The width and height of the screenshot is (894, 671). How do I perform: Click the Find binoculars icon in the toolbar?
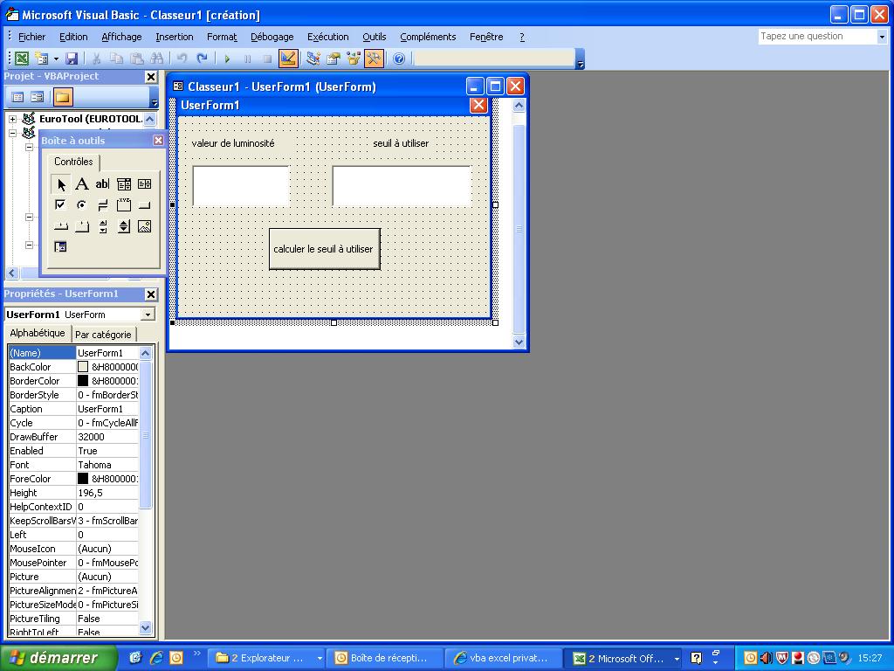156,59
